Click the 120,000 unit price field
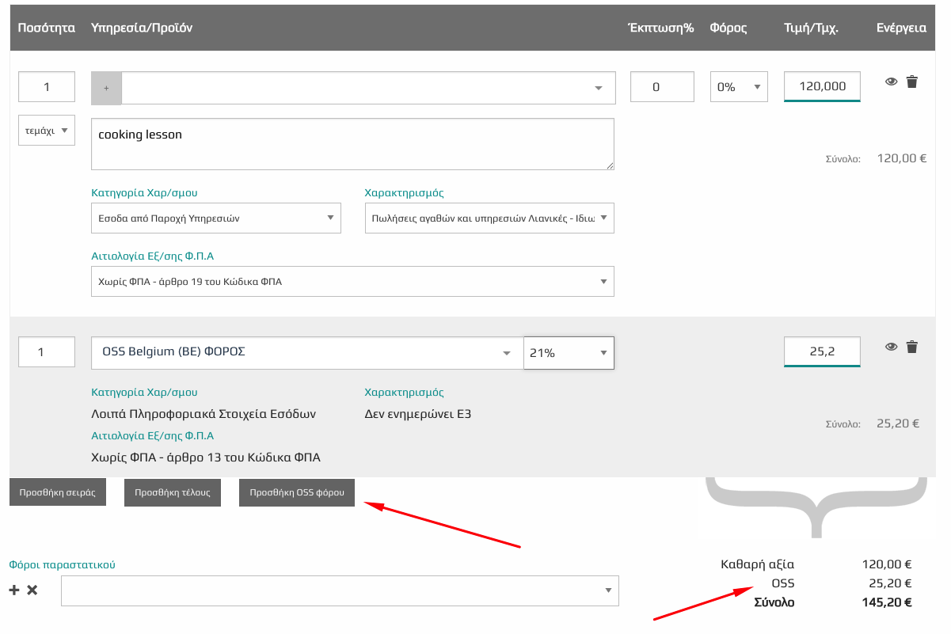This screenshot has height=634, width=951. coord(821,86)
